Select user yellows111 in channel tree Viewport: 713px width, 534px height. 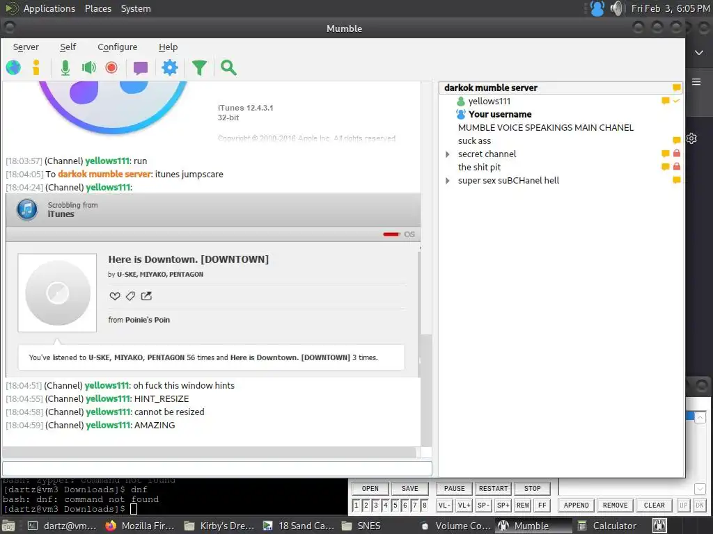(x=489, y=102)
